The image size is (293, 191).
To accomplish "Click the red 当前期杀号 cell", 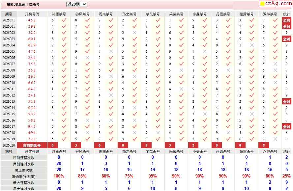I will tap(32, 145).
